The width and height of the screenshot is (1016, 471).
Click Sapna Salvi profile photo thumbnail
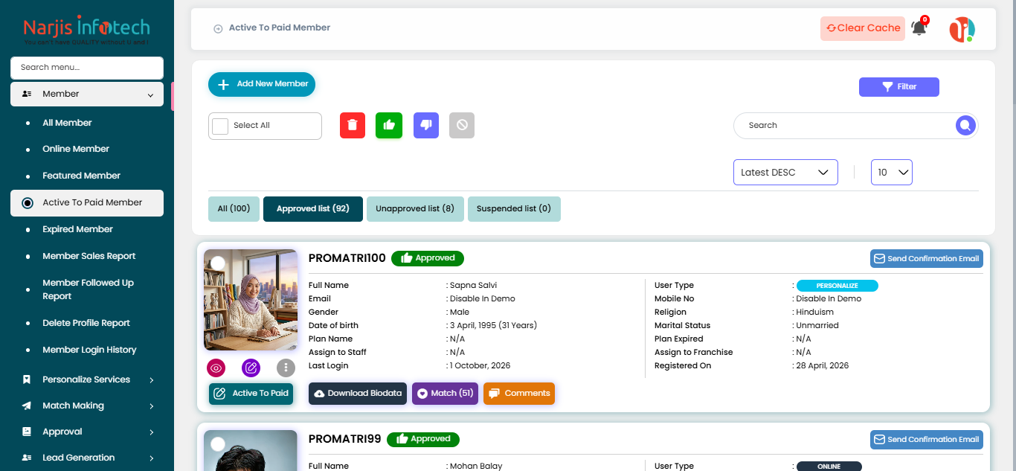251,300
